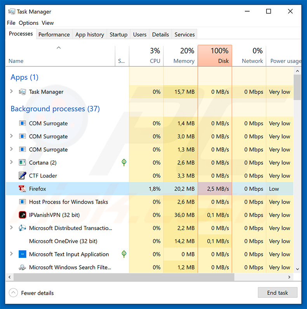Sort by the Memory column header

coord(181,56)
